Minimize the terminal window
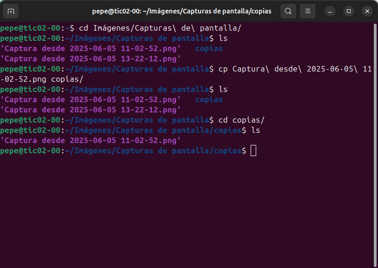Image resolution: width=378 pixels, height=268 pixels. point(330,11)
